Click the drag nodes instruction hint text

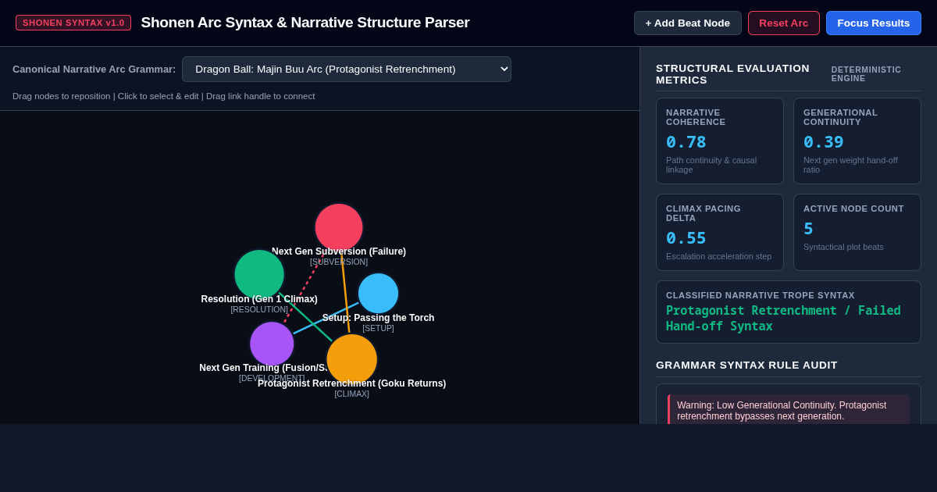164,96
